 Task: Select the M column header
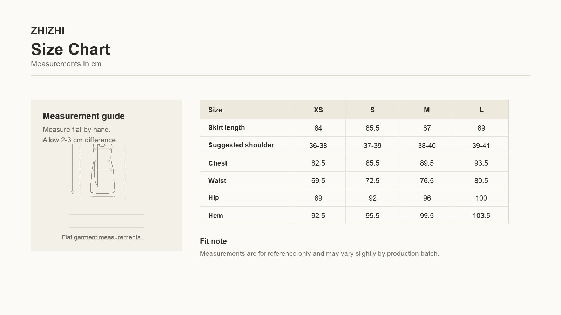coord(427,110)
